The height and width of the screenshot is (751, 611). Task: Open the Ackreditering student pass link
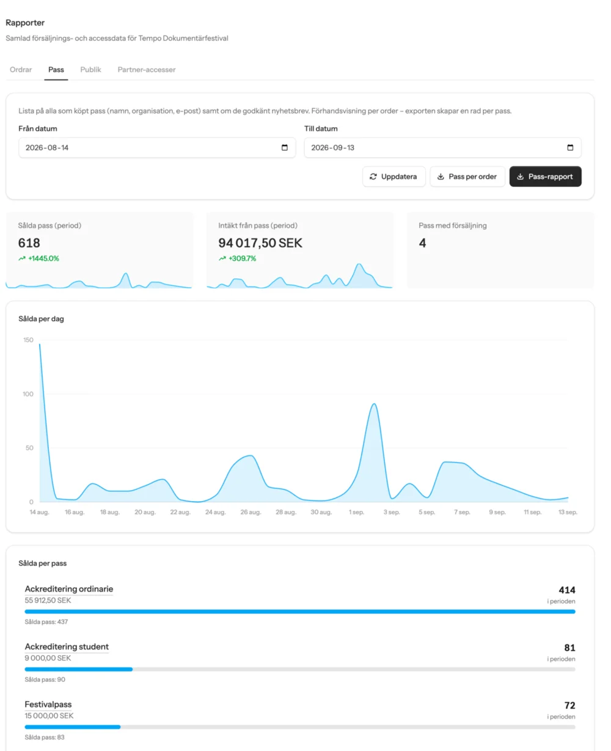[67, 647]
